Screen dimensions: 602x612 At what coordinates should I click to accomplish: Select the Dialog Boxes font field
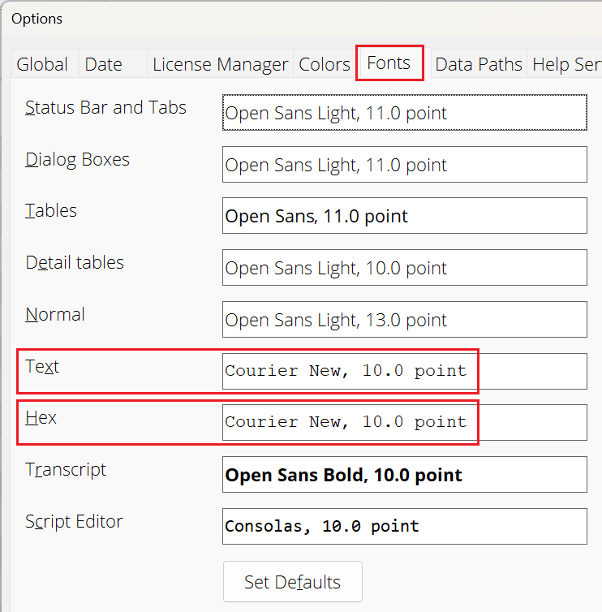coord(404,165)
